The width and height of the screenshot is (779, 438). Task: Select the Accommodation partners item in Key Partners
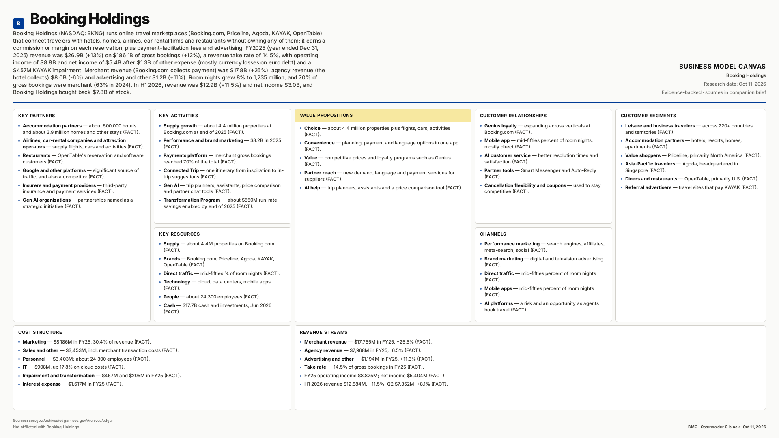click(x=81, y=129)
